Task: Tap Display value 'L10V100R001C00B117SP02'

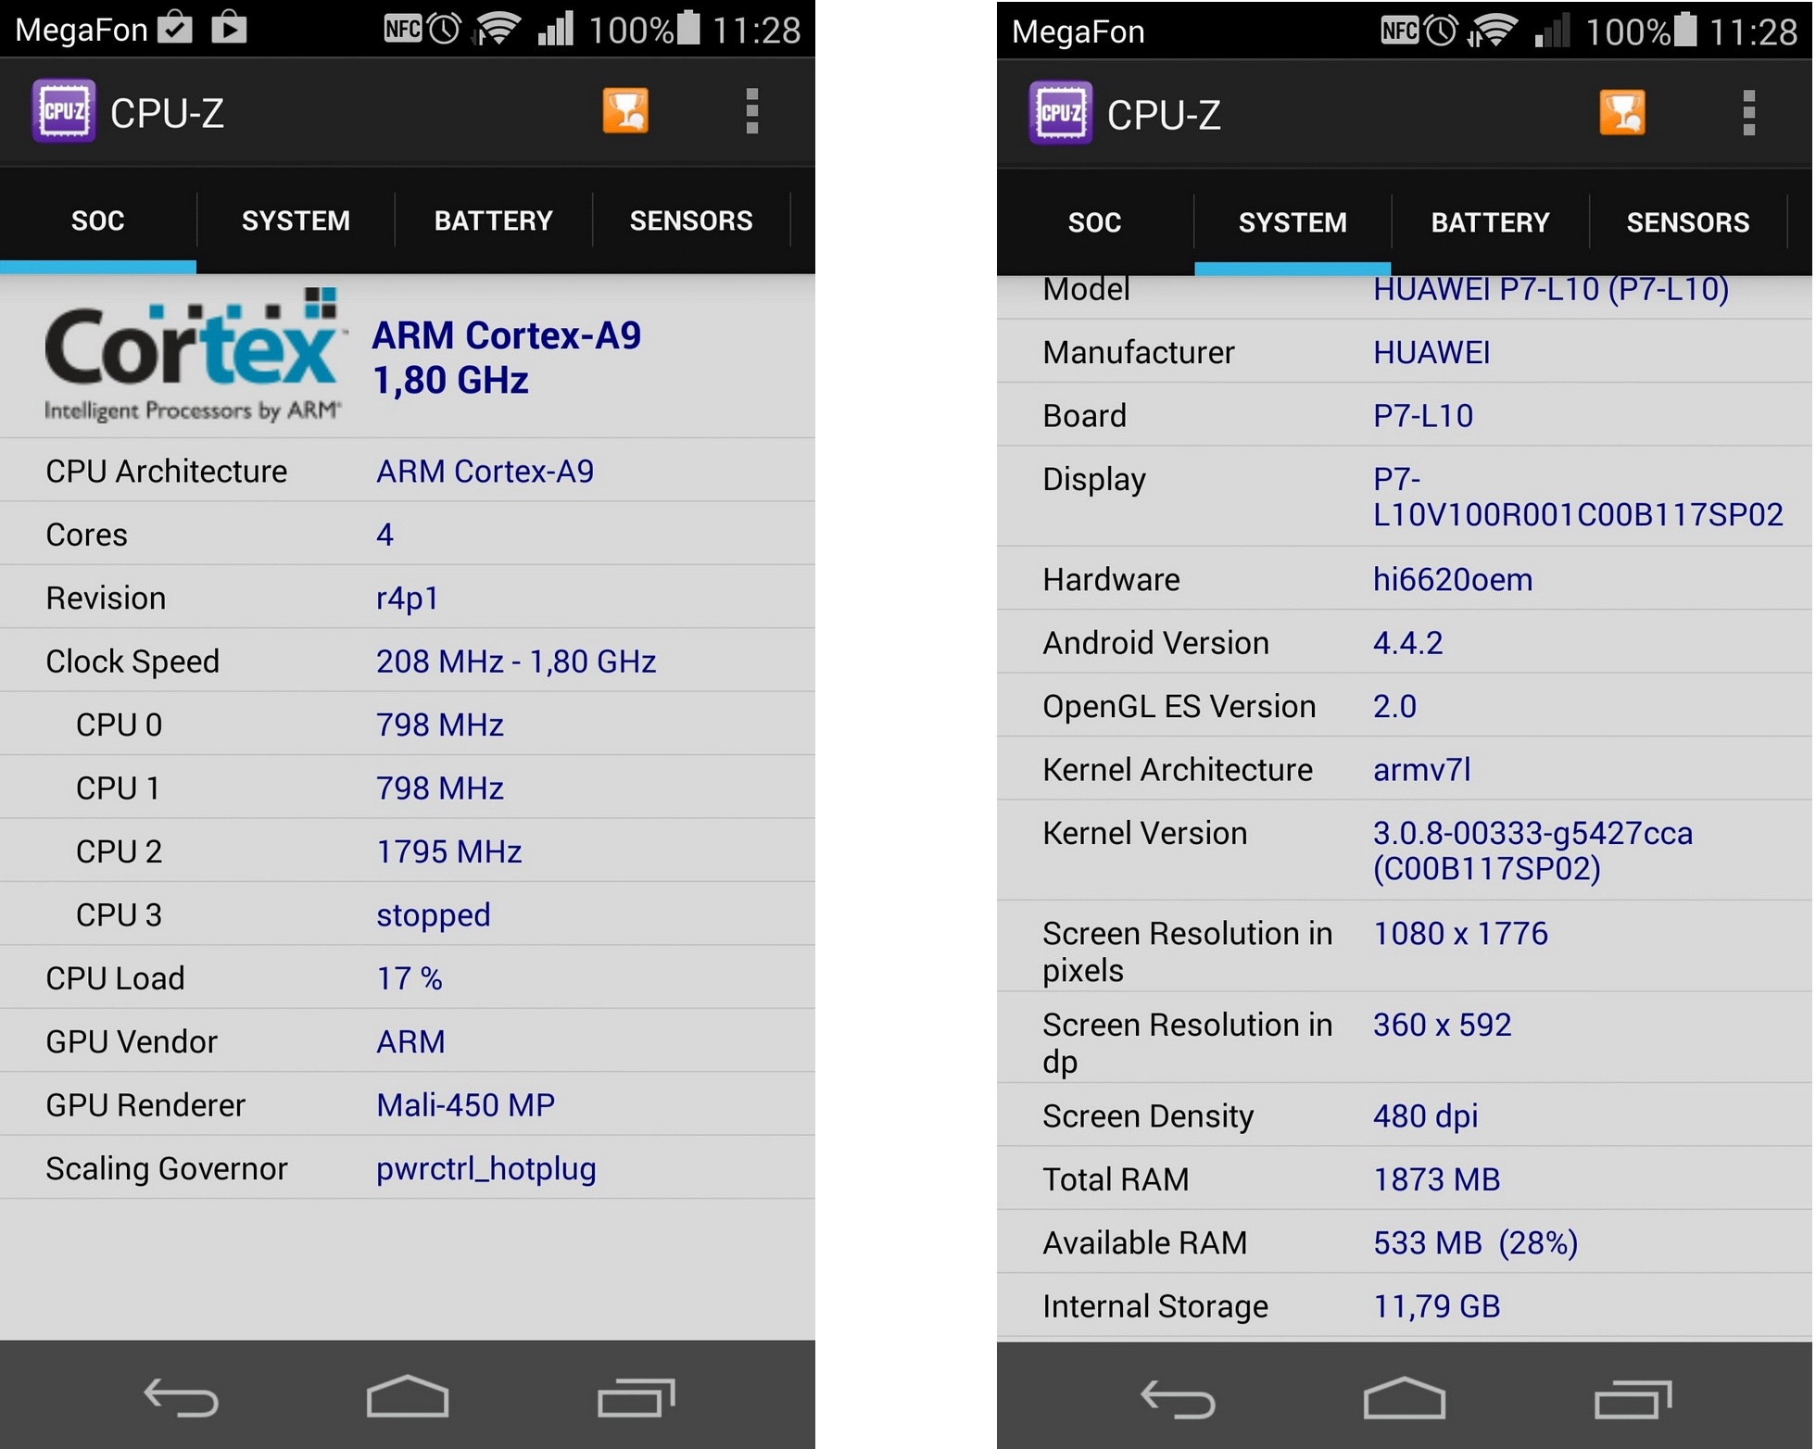Action: tap(1578, 514)
